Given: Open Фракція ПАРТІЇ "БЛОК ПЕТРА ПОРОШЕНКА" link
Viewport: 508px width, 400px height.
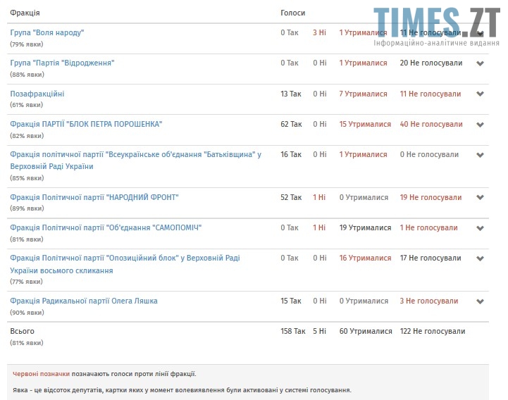Looking at the screenshot, I should coord(86,125).
